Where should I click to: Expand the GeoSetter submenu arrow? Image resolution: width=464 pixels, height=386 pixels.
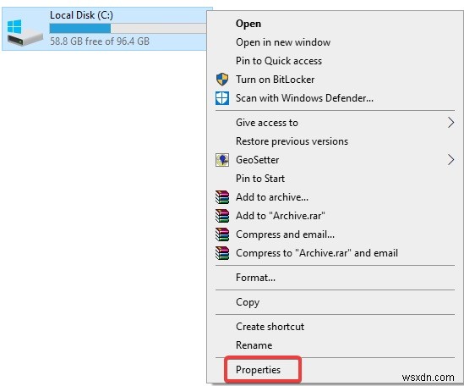(x=450, y=160)
